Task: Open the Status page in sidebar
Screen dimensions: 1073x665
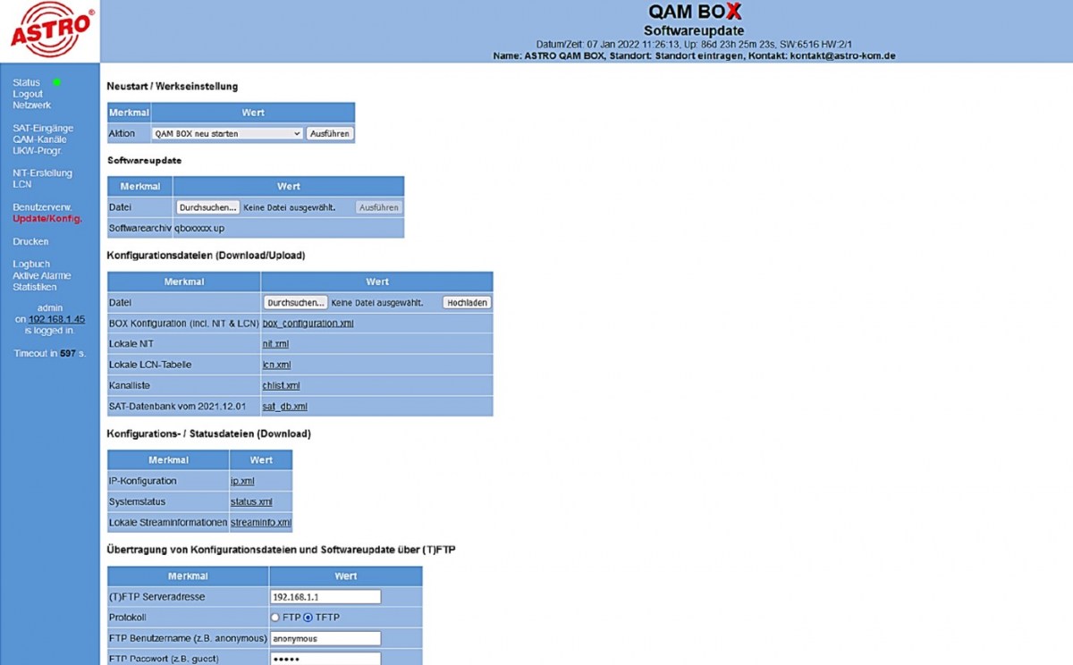Action: (x=26, y=82)
